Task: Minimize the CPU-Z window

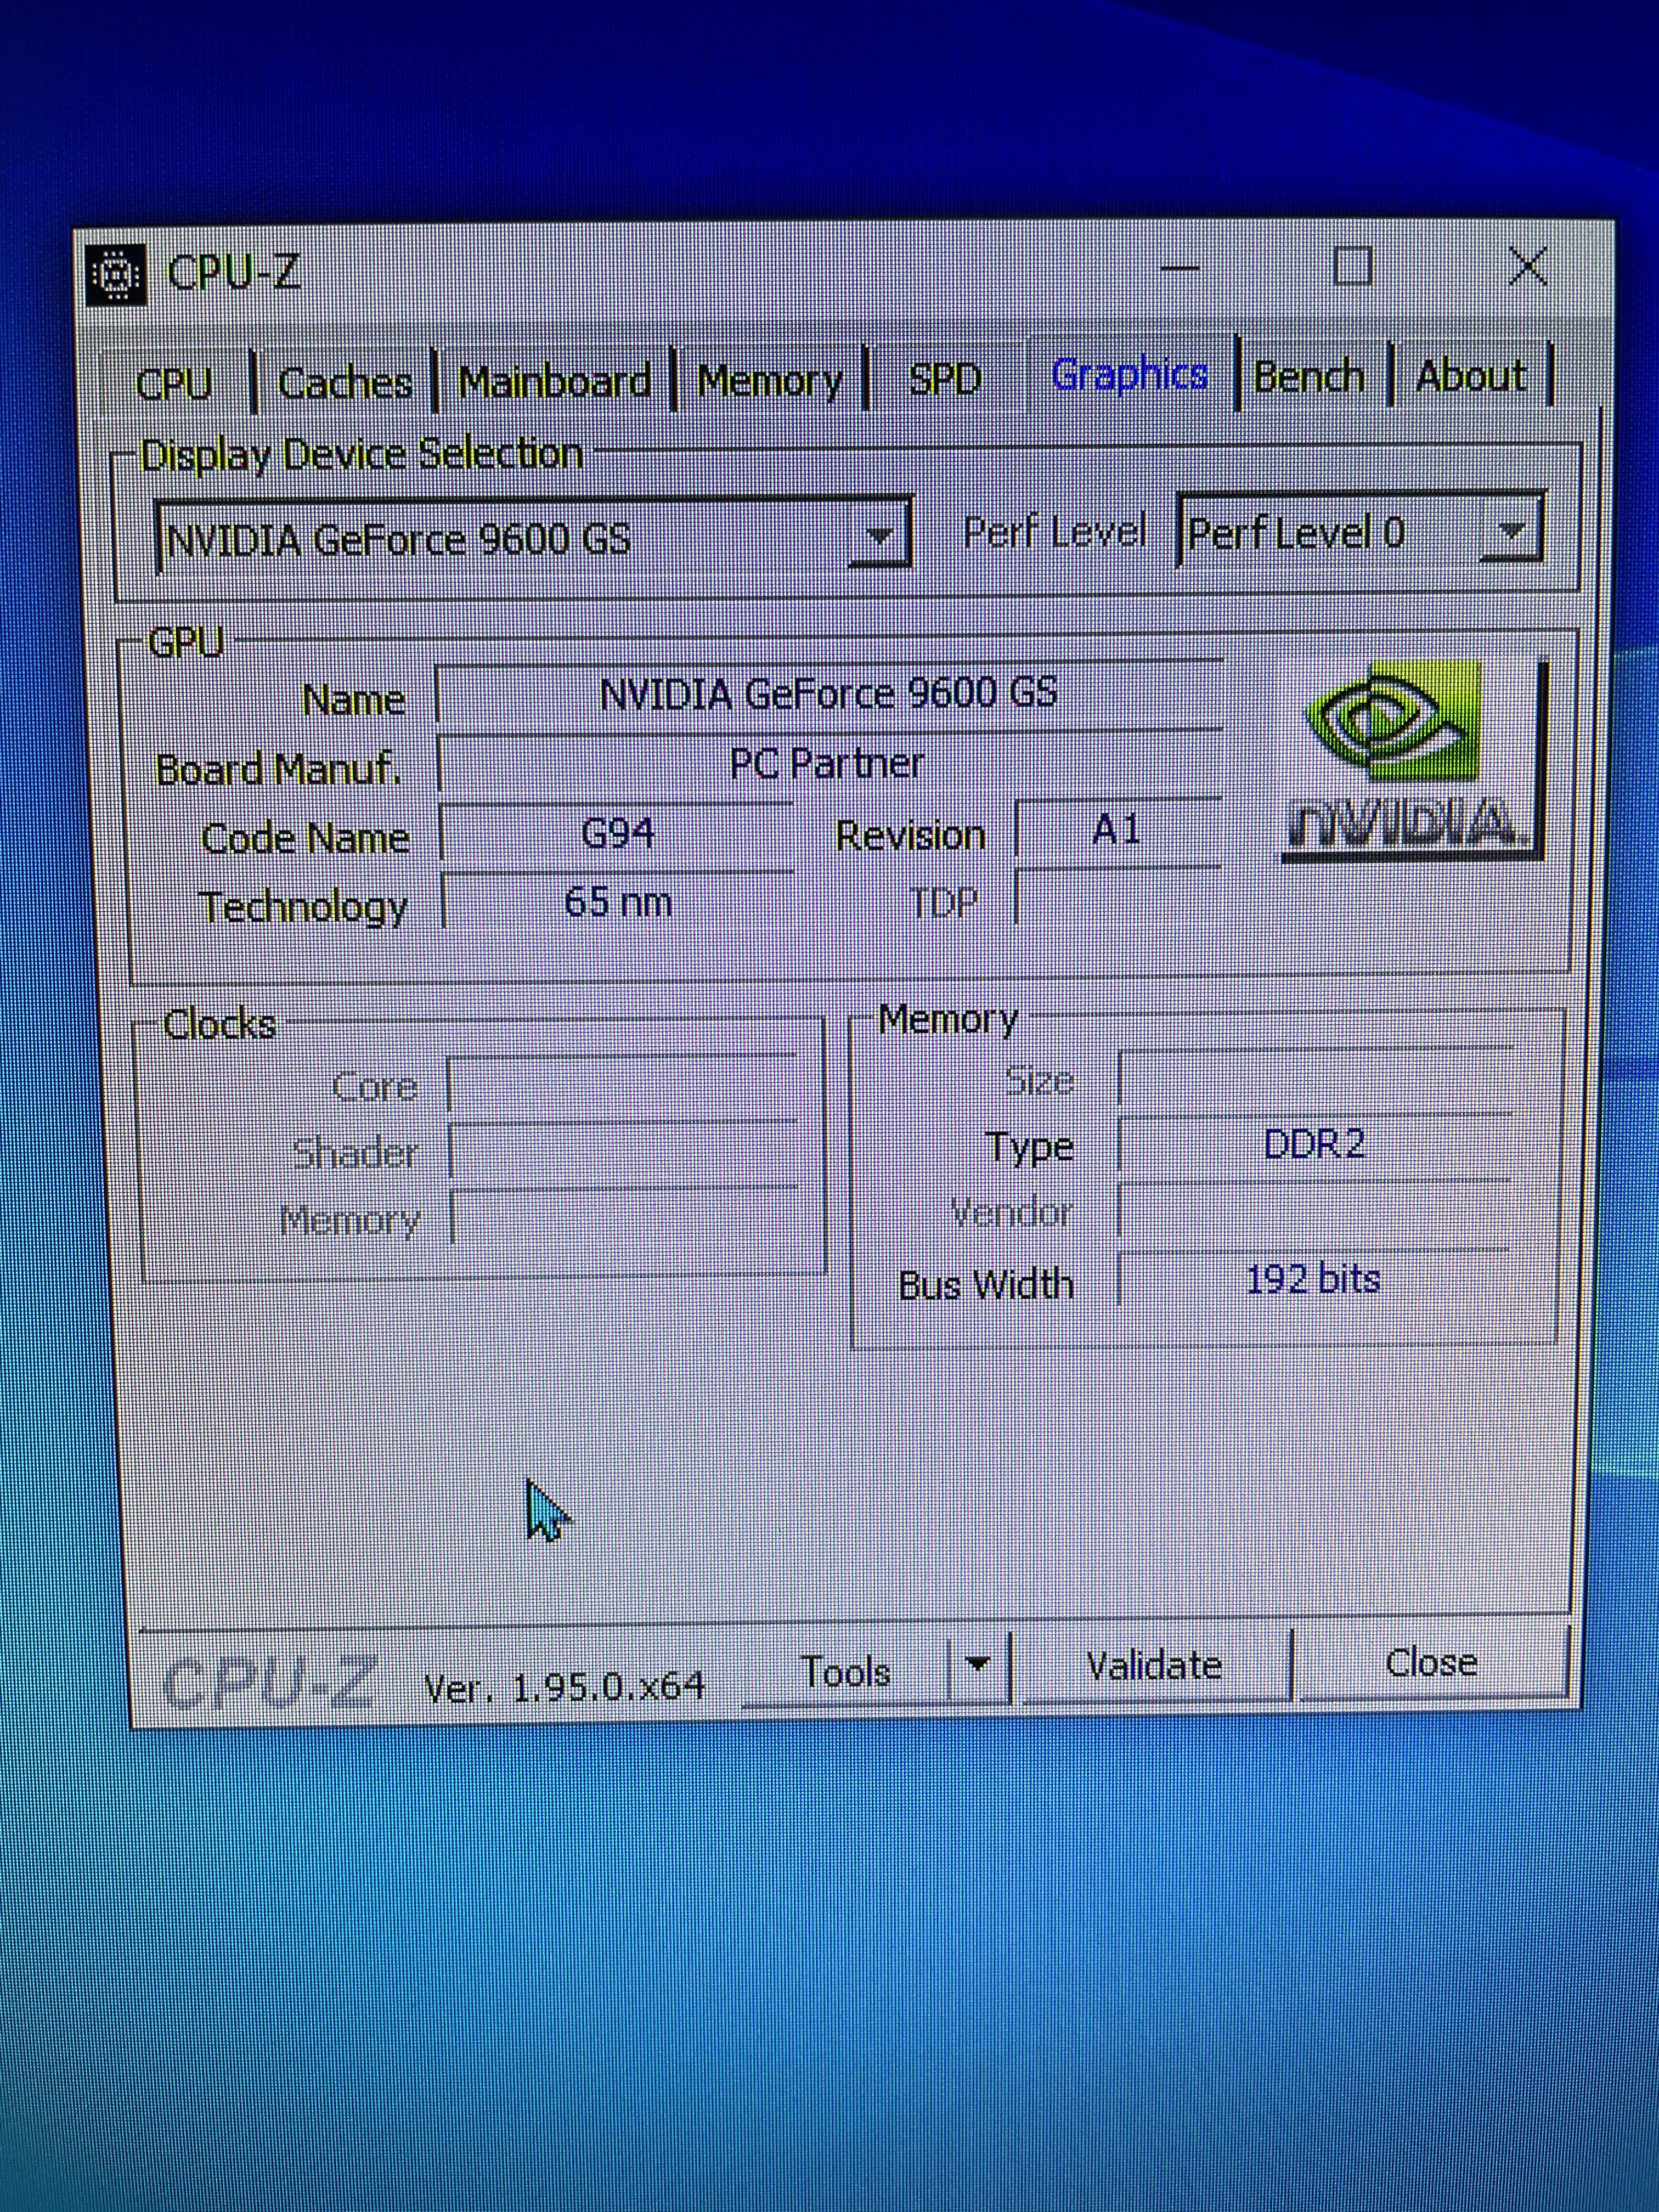Action: [1180, 269]
